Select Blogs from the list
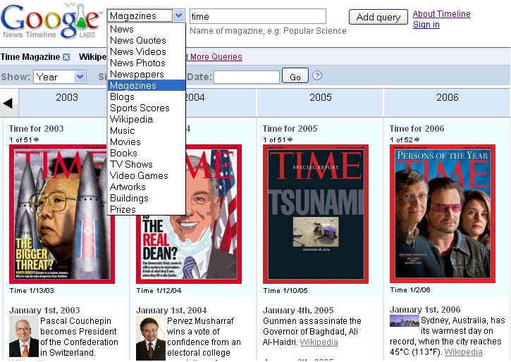511x362 pixels. [x=147, y=96]
